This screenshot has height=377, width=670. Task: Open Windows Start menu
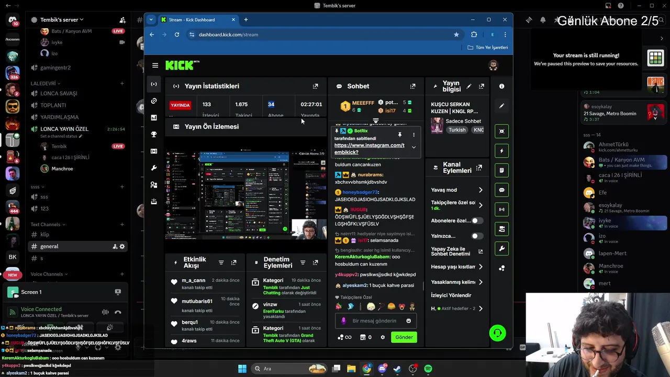click(242, 369)
